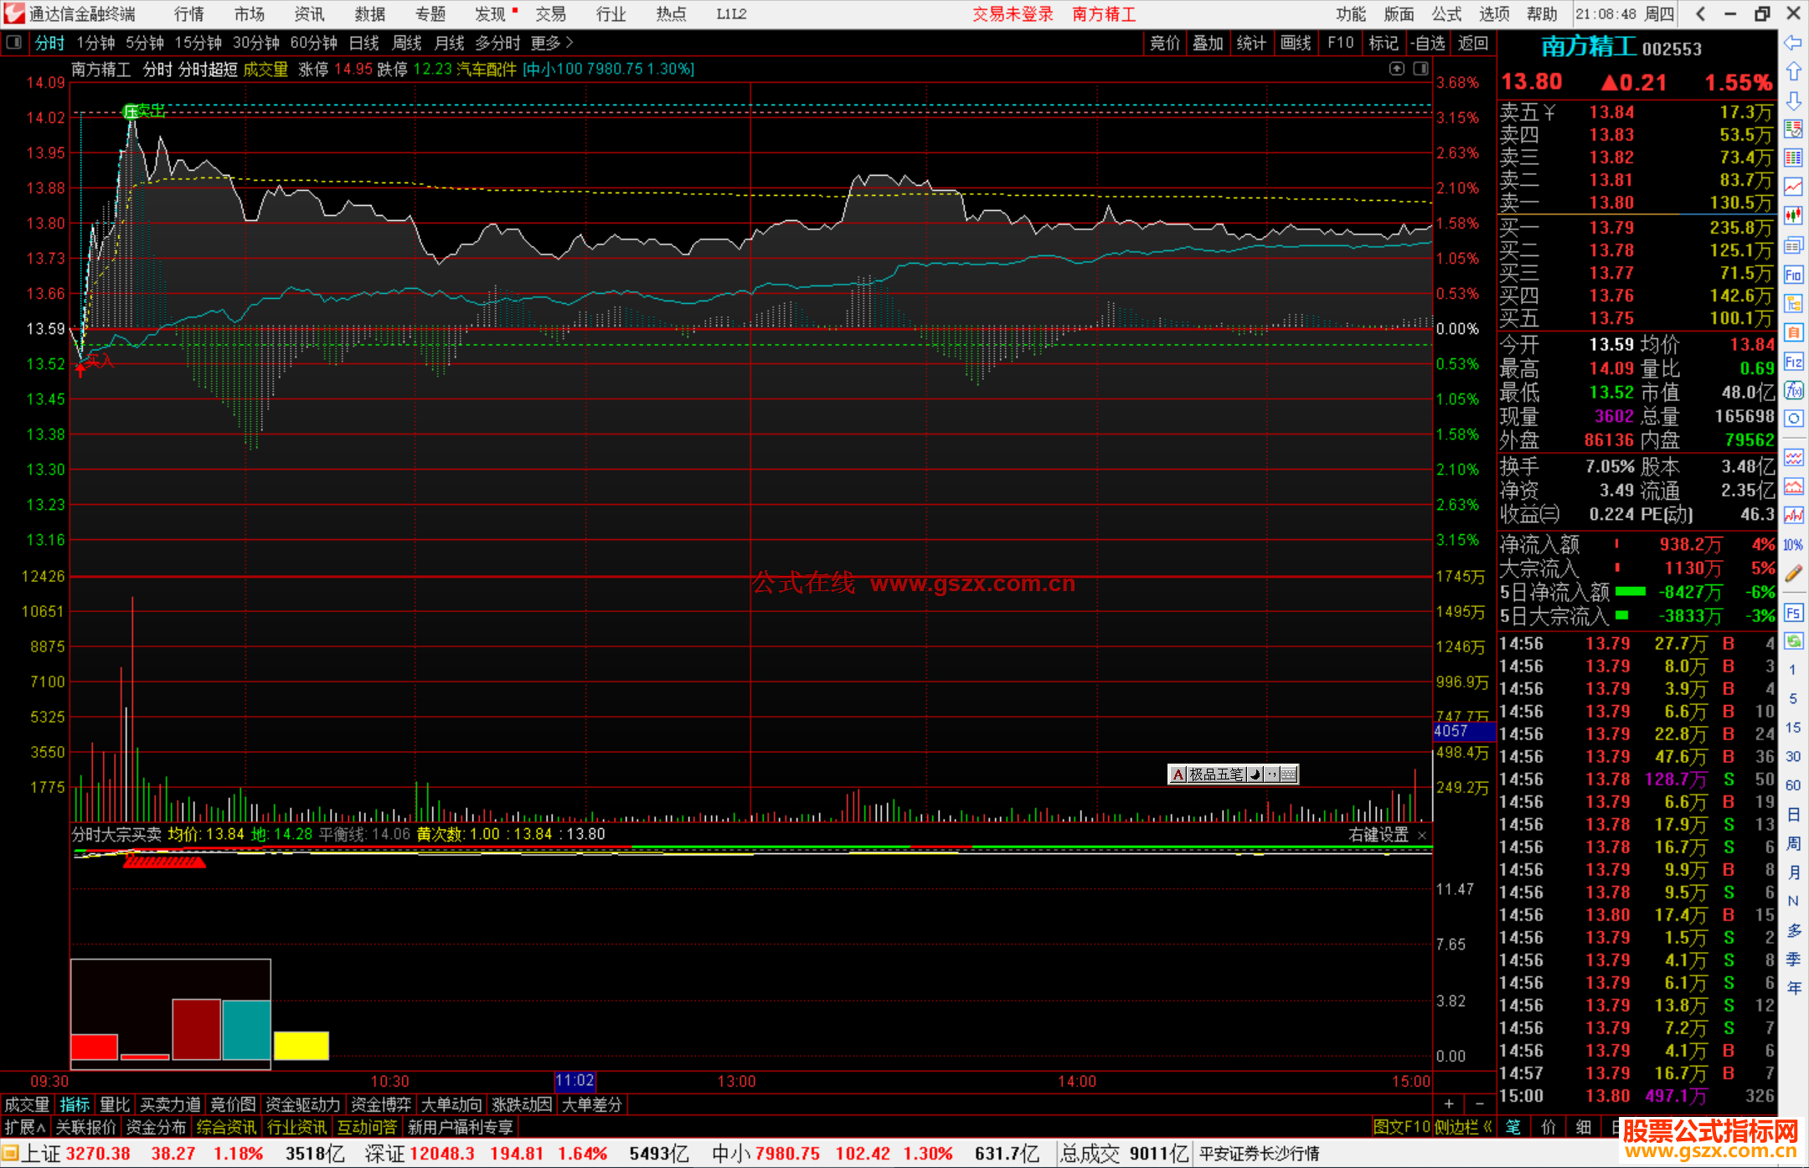Click the soft keyboard icon on IME bar

coord(1289,774)
